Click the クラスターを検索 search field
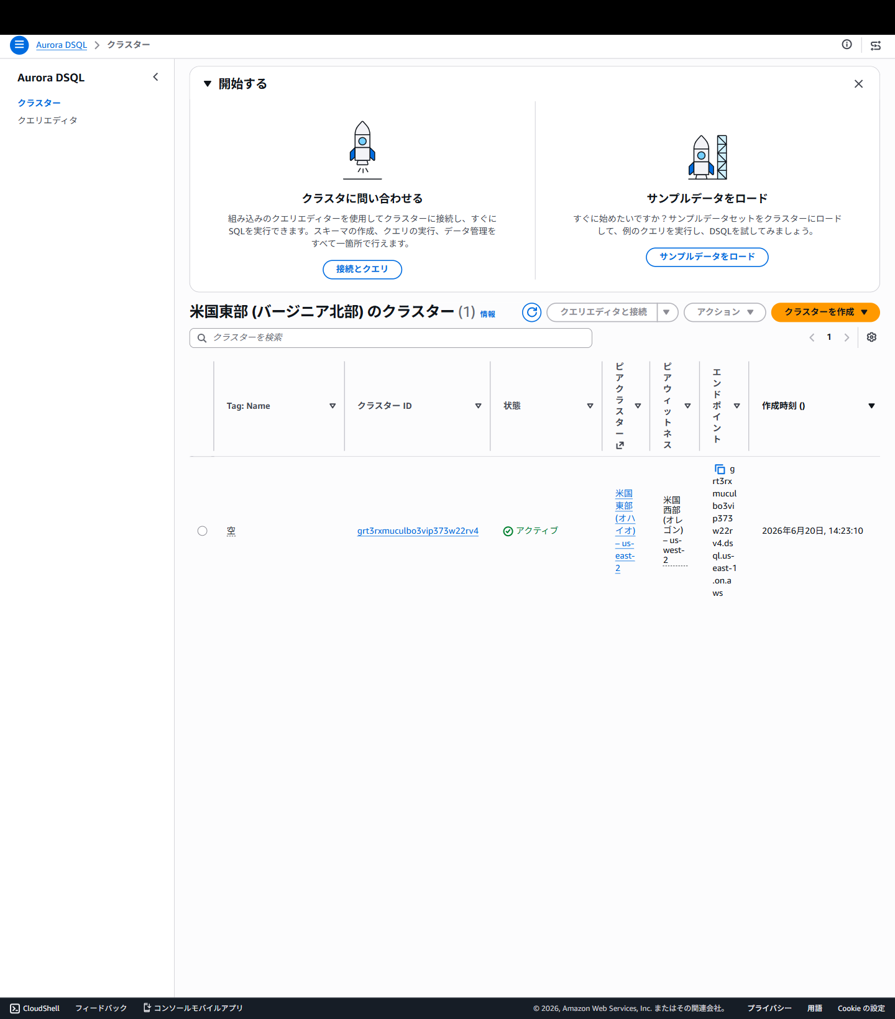 [x=391, y=338]
